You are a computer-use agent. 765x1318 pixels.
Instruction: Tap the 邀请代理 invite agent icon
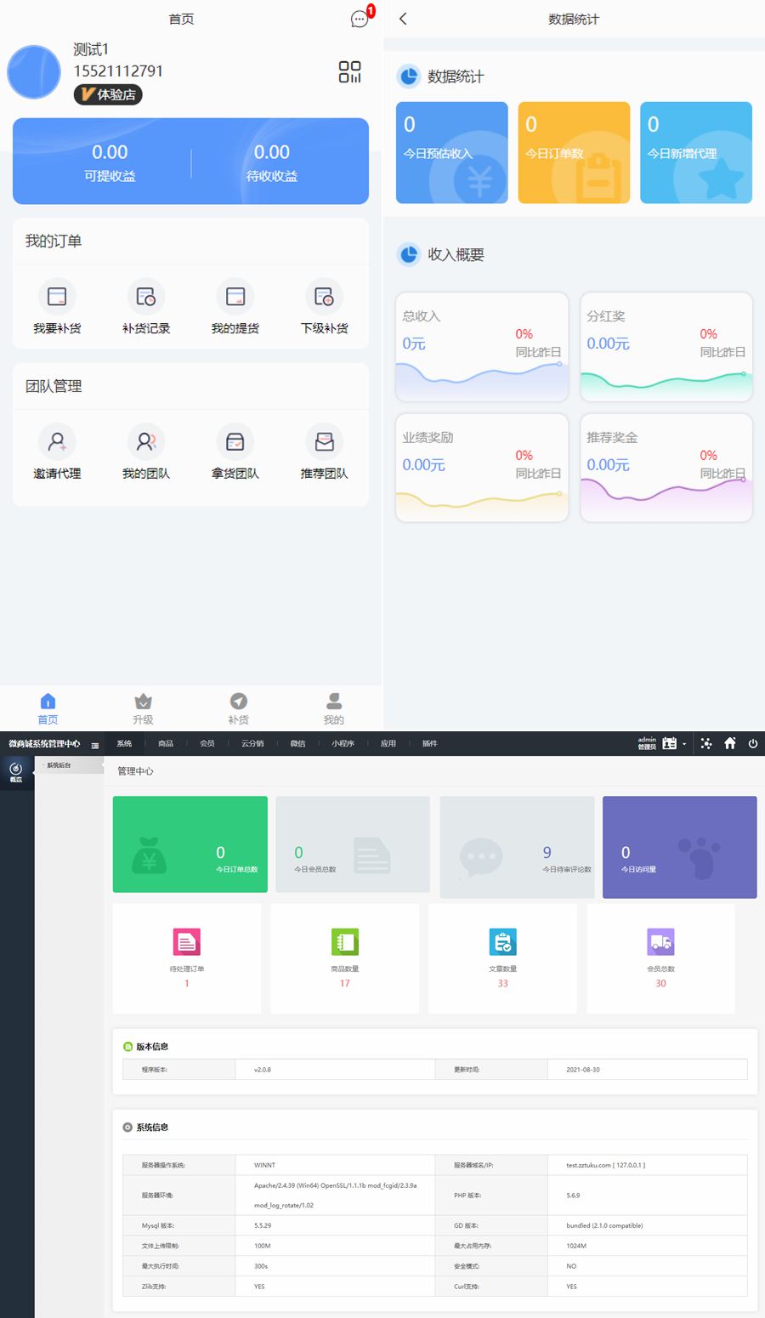(x=57, y=442)
